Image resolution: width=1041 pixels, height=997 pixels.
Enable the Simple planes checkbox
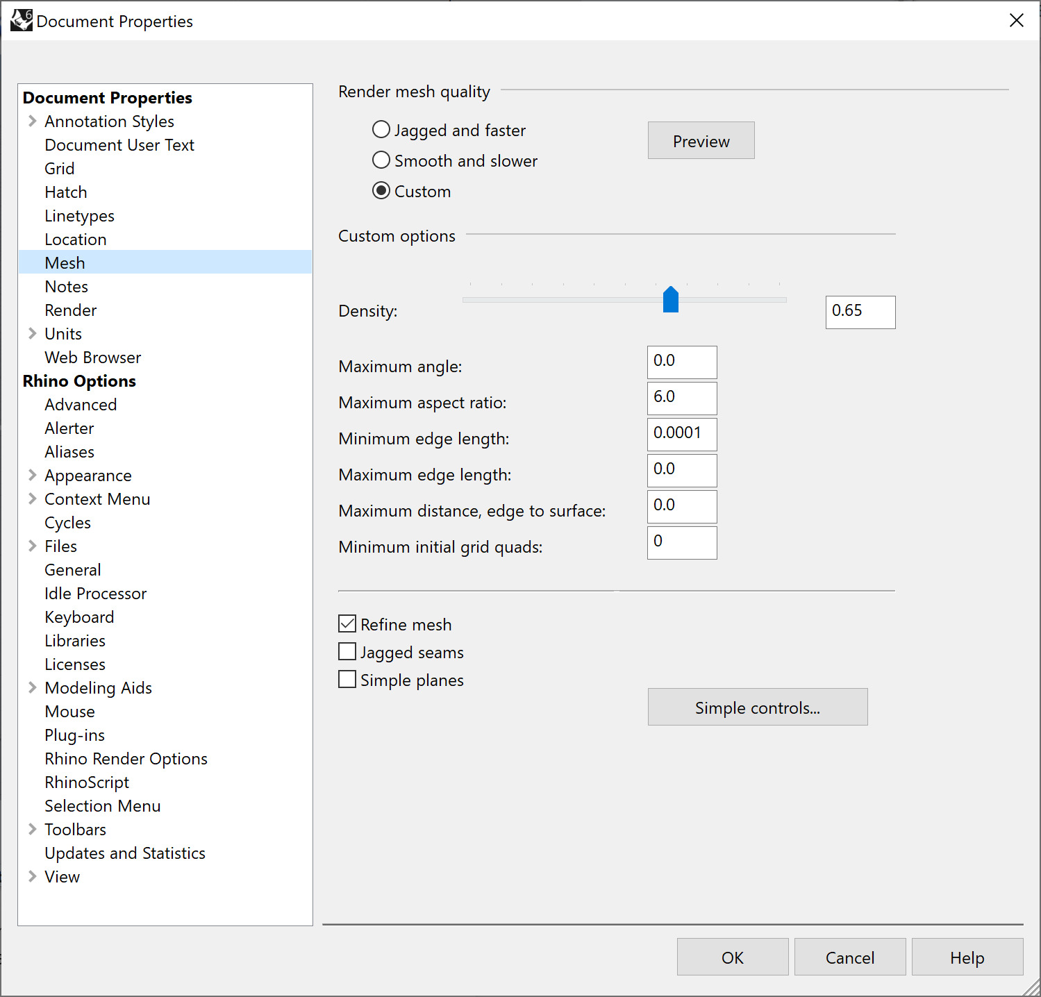coord(347,680)
